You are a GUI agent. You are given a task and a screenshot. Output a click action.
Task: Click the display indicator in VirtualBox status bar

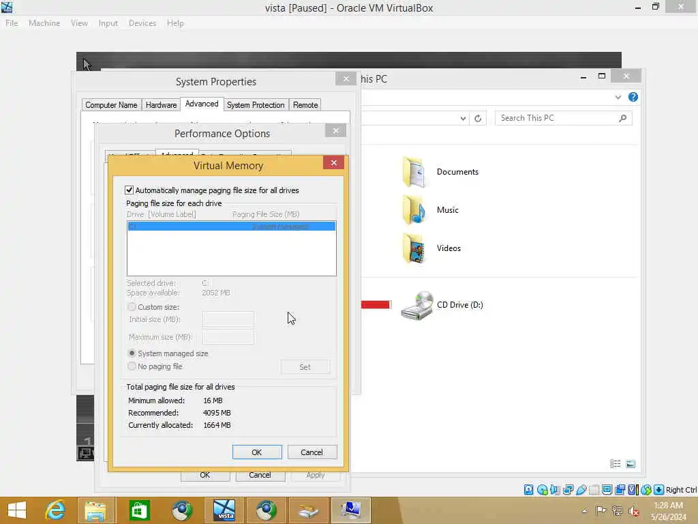[x=607, y=490]
